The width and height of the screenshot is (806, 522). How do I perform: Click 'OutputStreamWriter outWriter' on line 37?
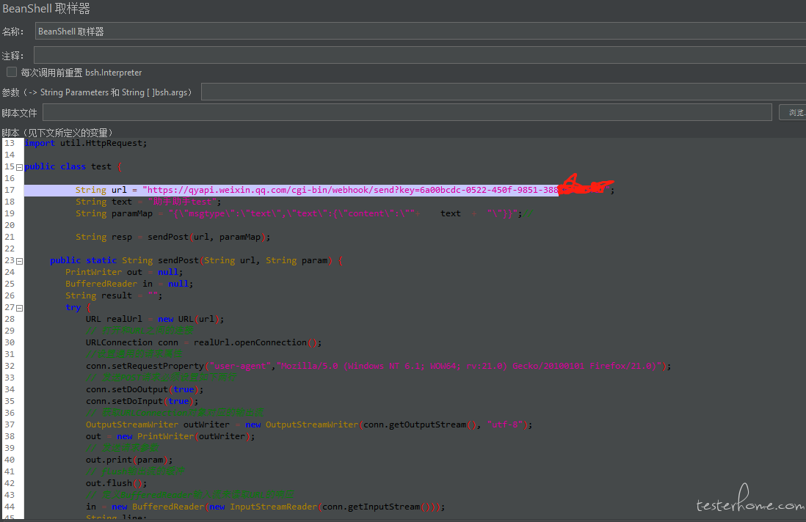(x=158, y=424)
